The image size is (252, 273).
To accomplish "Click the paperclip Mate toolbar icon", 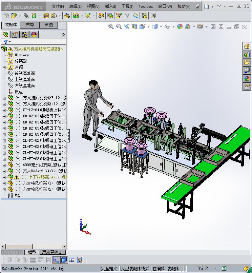I will 26,16.
